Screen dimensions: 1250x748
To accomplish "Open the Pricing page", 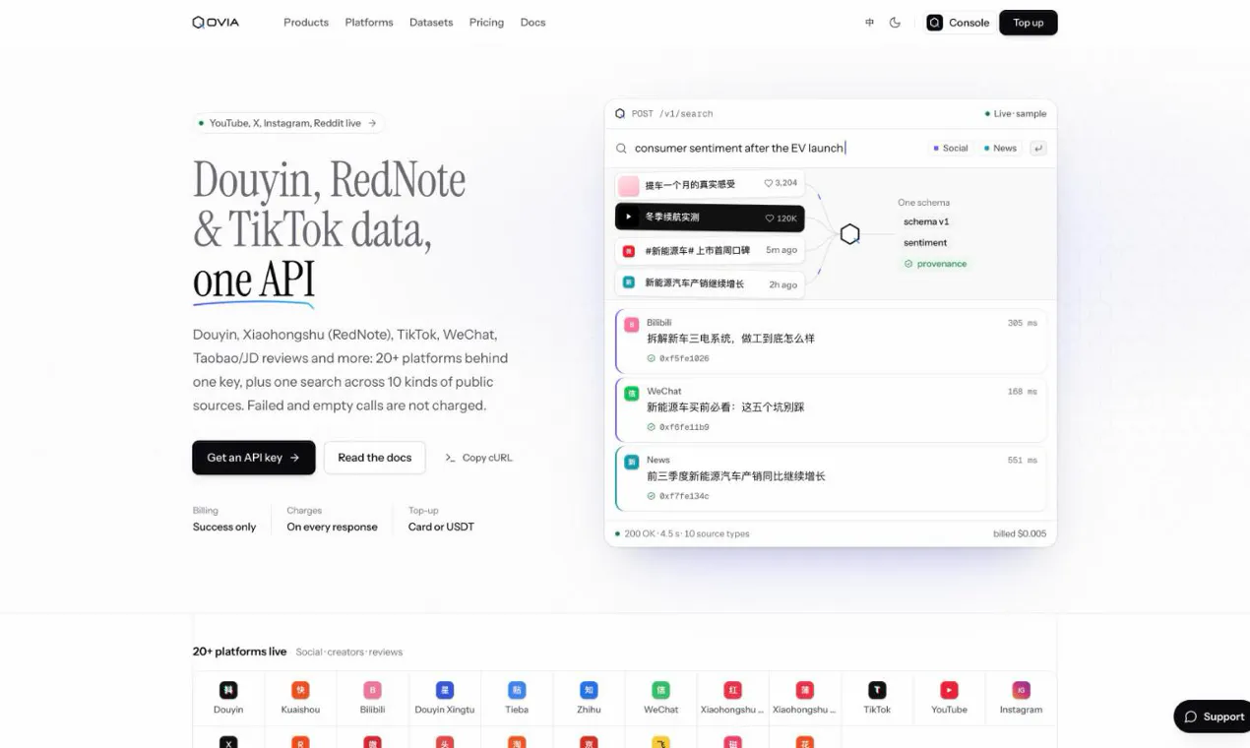I will (x=486, y=23).
